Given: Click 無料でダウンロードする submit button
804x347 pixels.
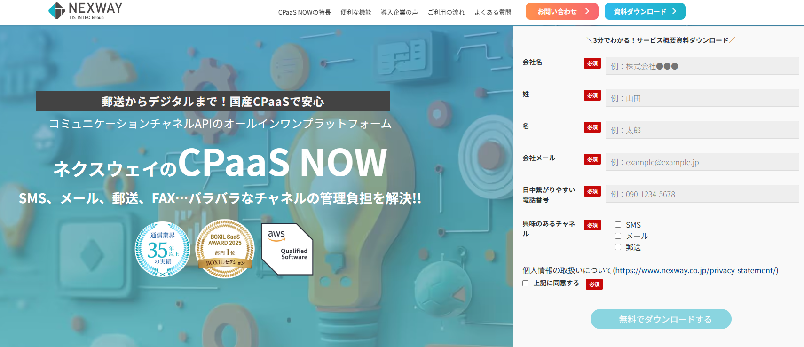Looking at the screenshot, I should [x=661, y=319].
